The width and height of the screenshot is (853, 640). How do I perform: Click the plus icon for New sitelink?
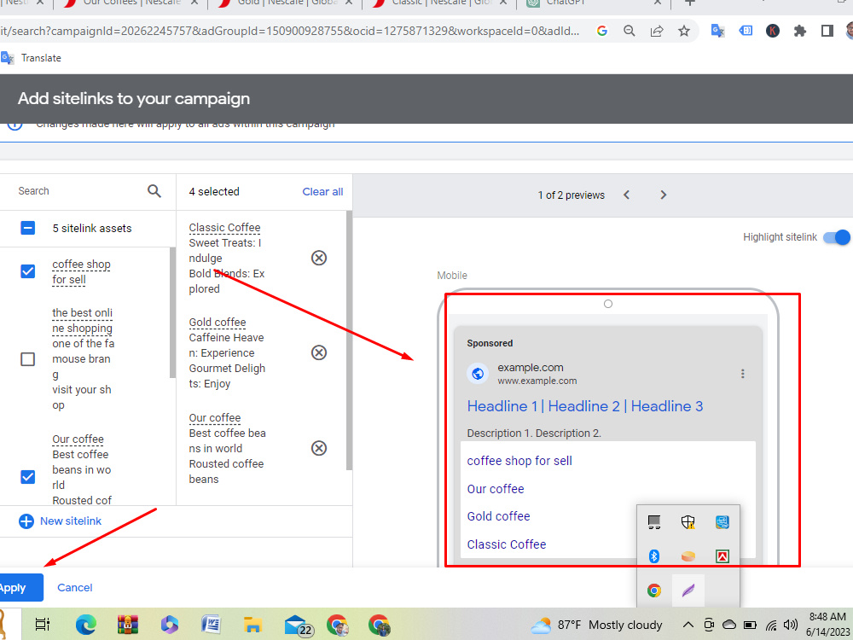pos(26,521)
